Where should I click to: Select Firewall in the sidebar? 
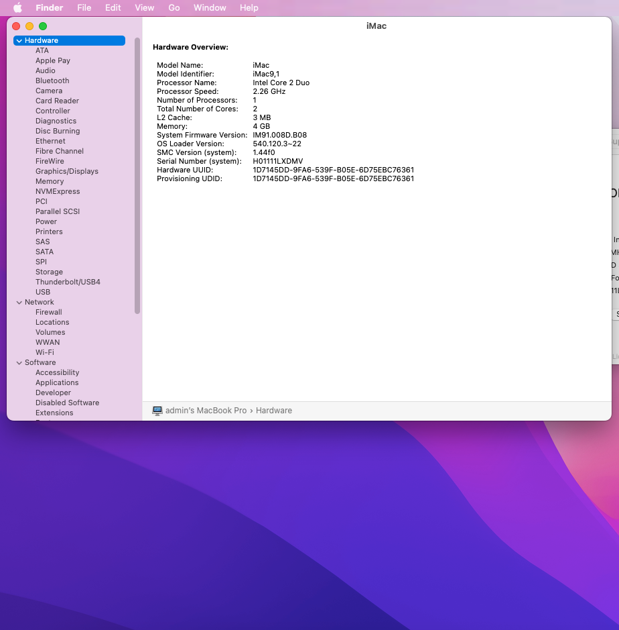click(48, 312)
